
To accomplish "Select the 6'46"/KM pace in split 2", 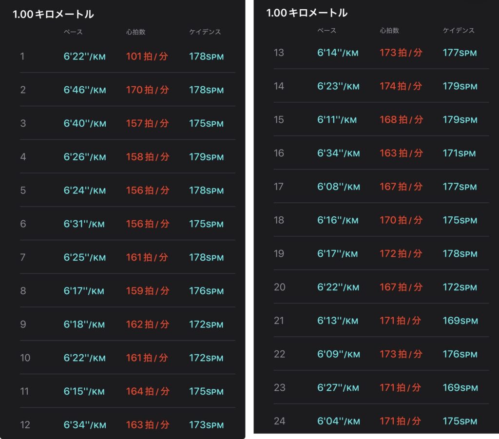I will click(85, 90).
